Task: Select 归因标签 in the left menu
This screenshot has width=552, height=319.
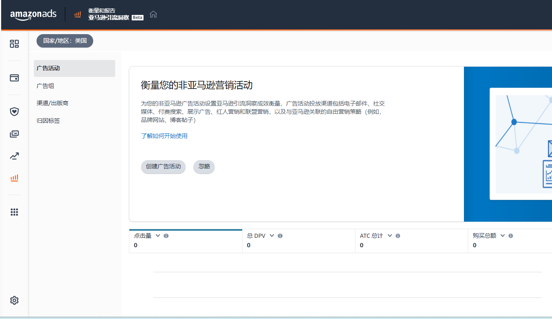Action: click(48, 121)
